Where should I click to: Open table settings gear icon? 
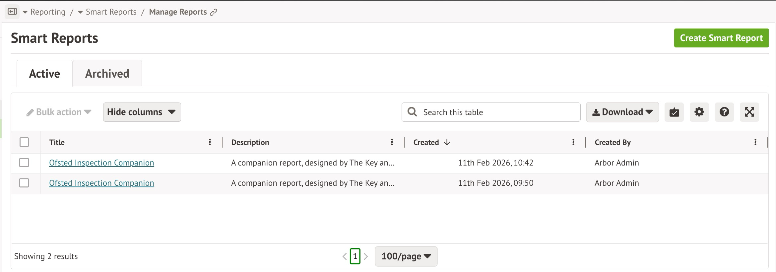point(699,112)
